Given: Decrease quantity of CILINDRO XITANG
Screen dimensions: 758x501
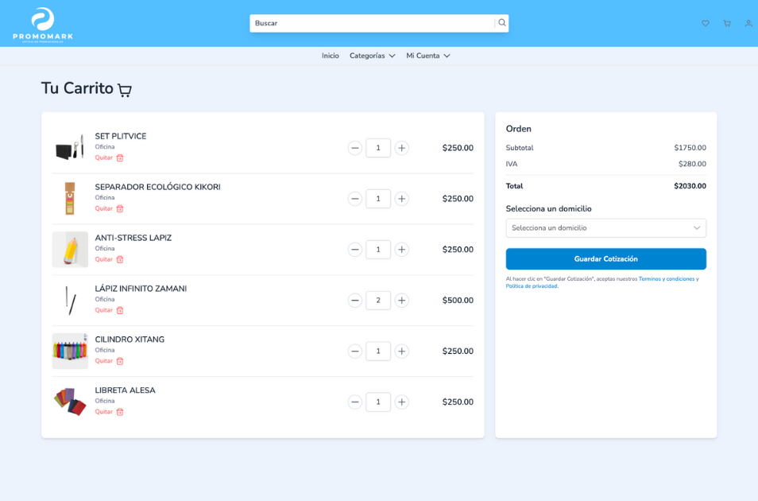Looking at the screenshot, I should pos(355,351).
